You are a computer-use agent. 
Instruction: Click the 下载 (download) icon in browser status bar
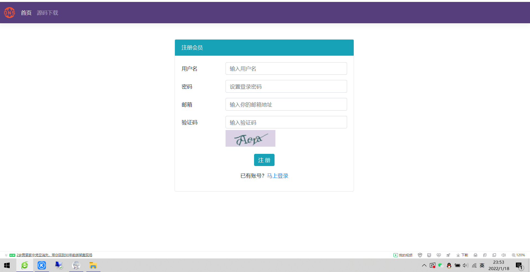point(462,255)
